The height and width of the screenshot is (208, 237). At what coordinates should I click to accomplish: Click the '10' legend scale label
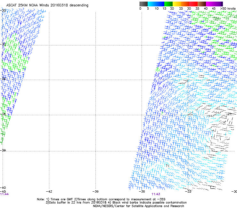pos(157,9)
